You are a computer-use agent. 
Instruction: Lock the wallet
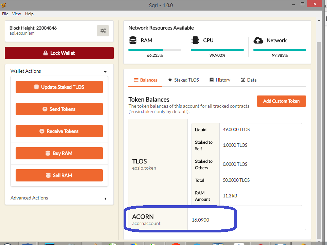click(x=59, y=53)
